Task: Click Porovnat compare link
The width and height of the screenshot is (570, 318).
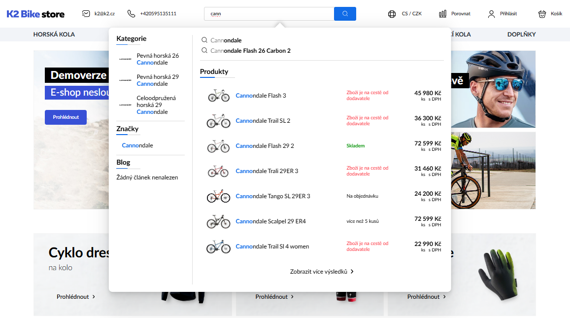Action: [x=461, y=14]
